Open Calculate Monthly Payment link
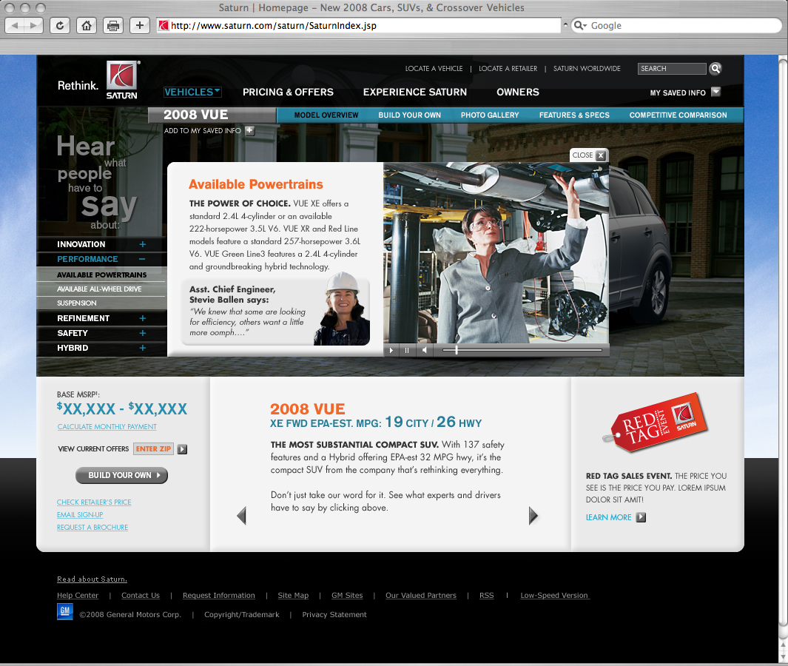 click(107, 427)
